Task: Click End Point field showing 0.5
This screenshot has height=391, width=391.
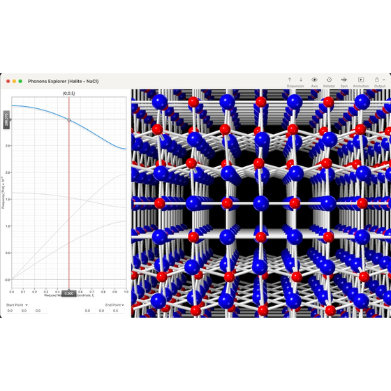Action: tap(118, 311)
